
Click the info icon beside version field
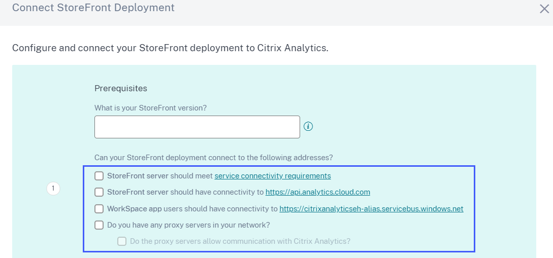pos(308,126)
